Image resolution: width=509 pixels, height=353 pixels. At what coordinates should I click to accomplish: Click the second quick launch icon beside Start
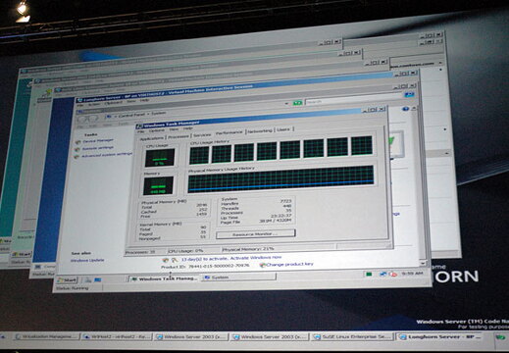[x=98, y=279]
